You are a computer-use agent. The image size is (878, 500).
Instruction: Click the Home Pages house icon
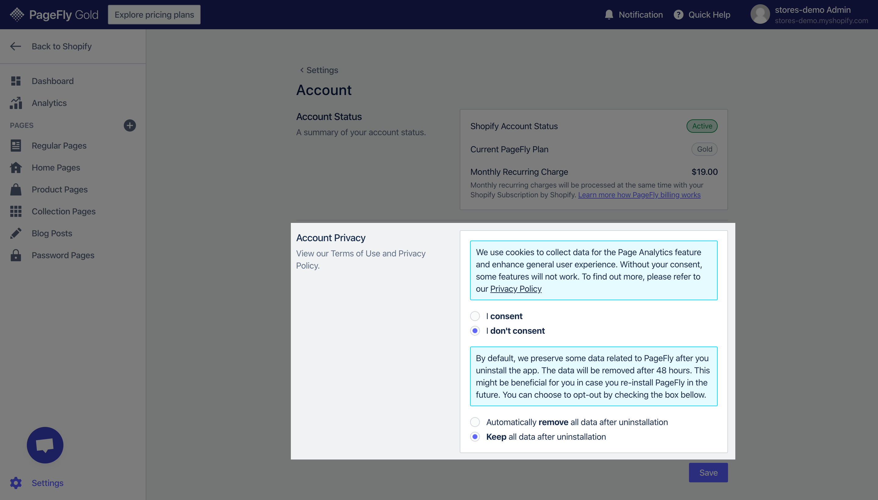click(x=16, y=167)
